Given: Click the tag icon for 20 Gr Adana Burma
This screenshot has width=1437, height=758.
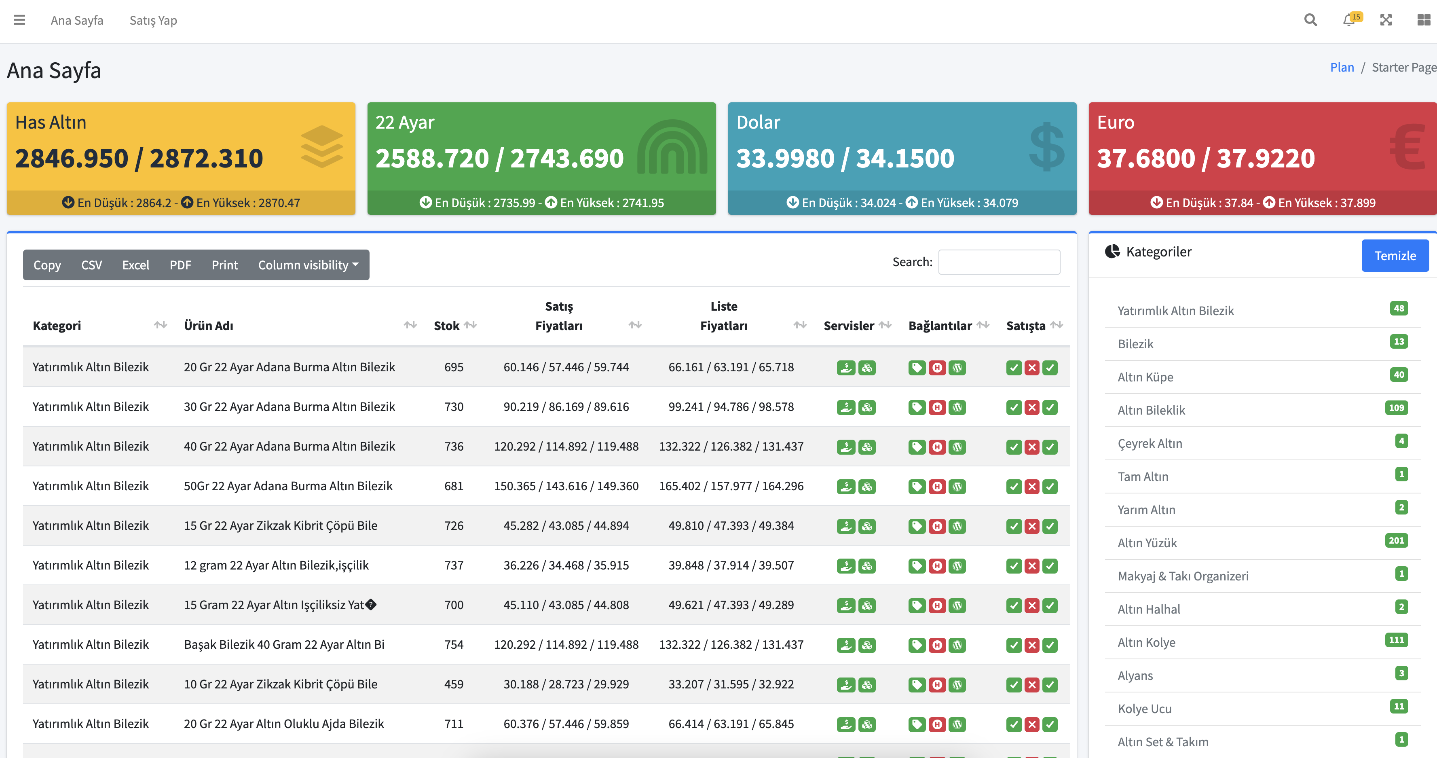Looking at the screenshot, I should [917, 368].
